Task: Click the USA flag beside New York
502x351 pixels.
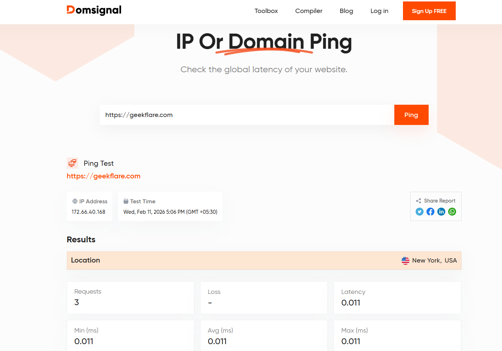Action: tap(406, 260)
